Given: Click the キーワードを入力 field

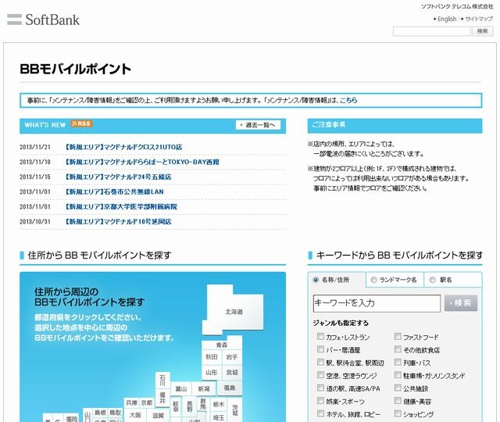Looking at the screenshot, I should coord(377,303).
